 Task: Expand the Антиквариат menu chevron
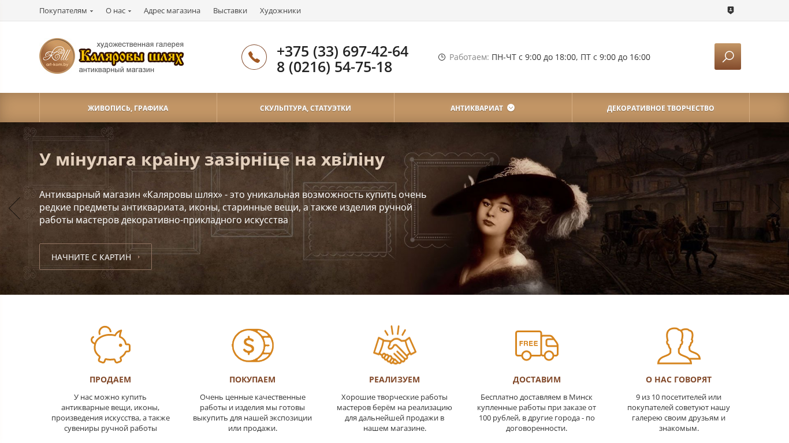[x=511, y=107]
